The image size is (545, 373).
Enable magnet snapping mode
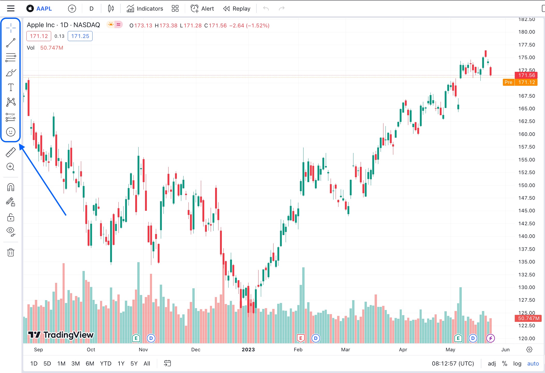pyautogui.click(x=11, y=187)
